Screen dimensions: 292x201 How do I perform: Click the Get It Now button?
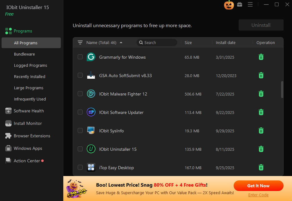(258, 185)
